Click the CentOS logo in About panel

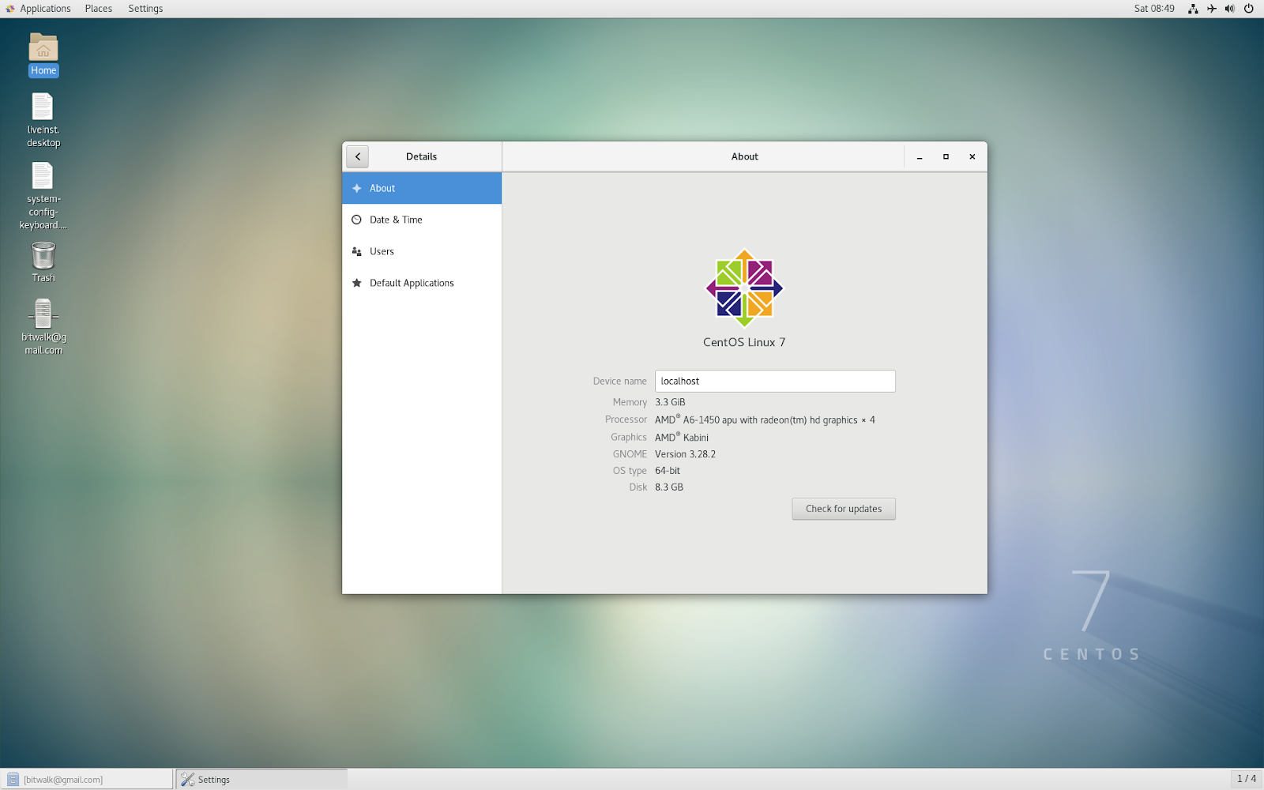[x=744, y=288]
